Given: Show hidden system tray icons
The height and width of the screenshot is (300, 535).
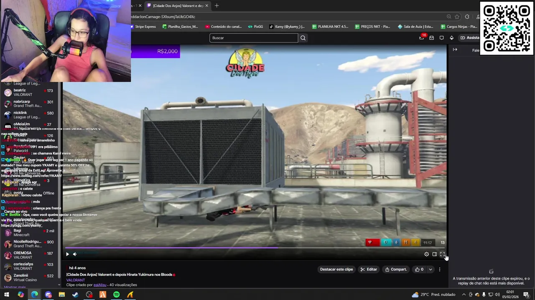Looking at the screenshot, I should [464, 295].
